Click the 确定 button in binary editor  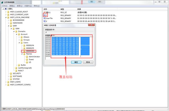[x=76, y=62]
